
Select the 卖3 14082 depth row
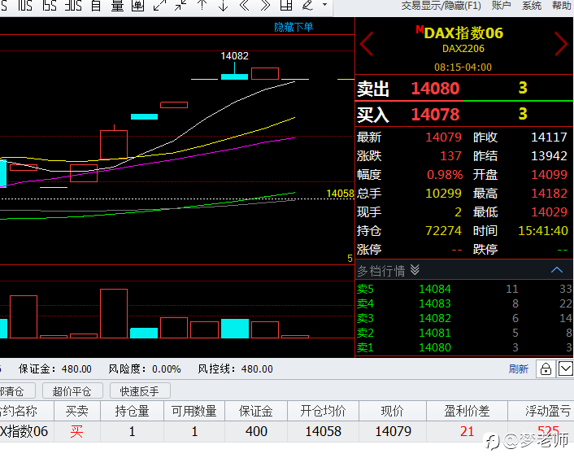point(464,318)
